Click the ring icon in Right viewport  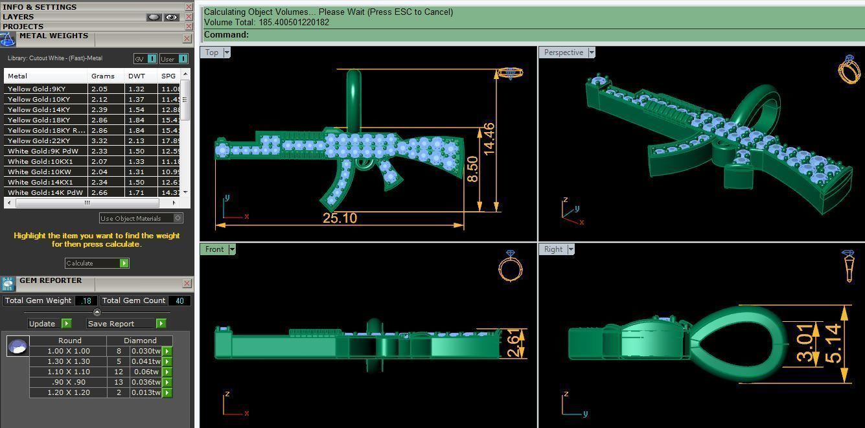pos(849,265)
